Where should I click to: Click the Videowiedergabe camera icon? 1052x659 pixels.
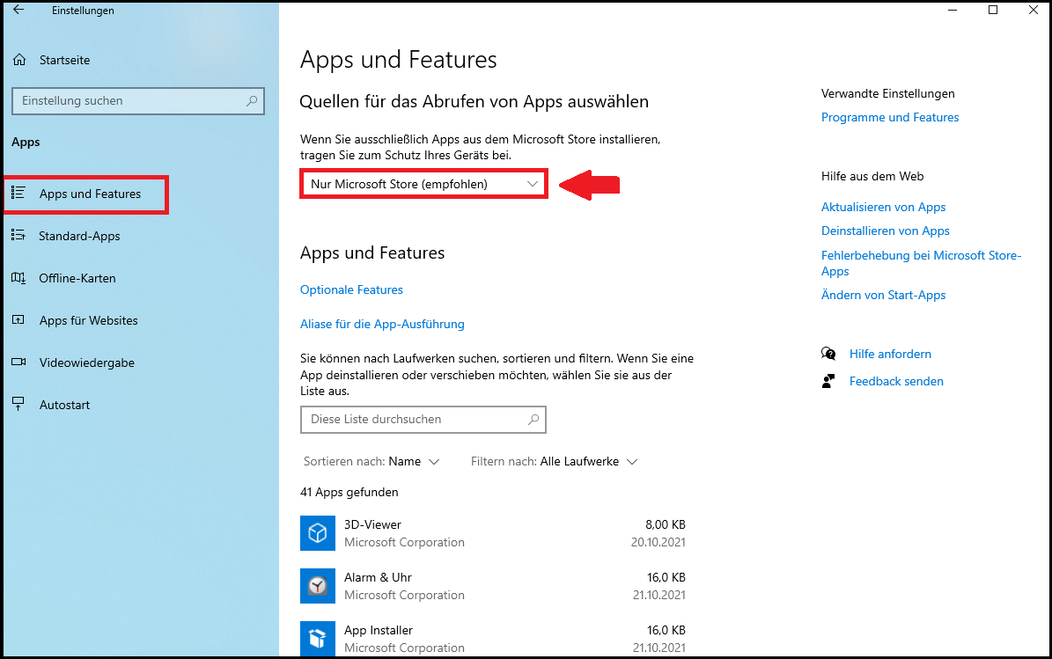point(18,362)
